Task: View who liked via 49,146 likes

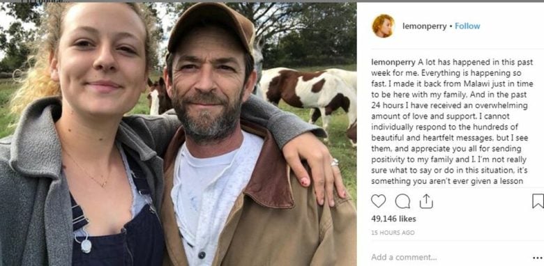Action: [x=393, y=219]
